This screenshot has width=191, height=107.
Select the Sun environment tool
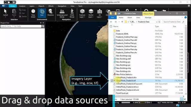[42, 13]
